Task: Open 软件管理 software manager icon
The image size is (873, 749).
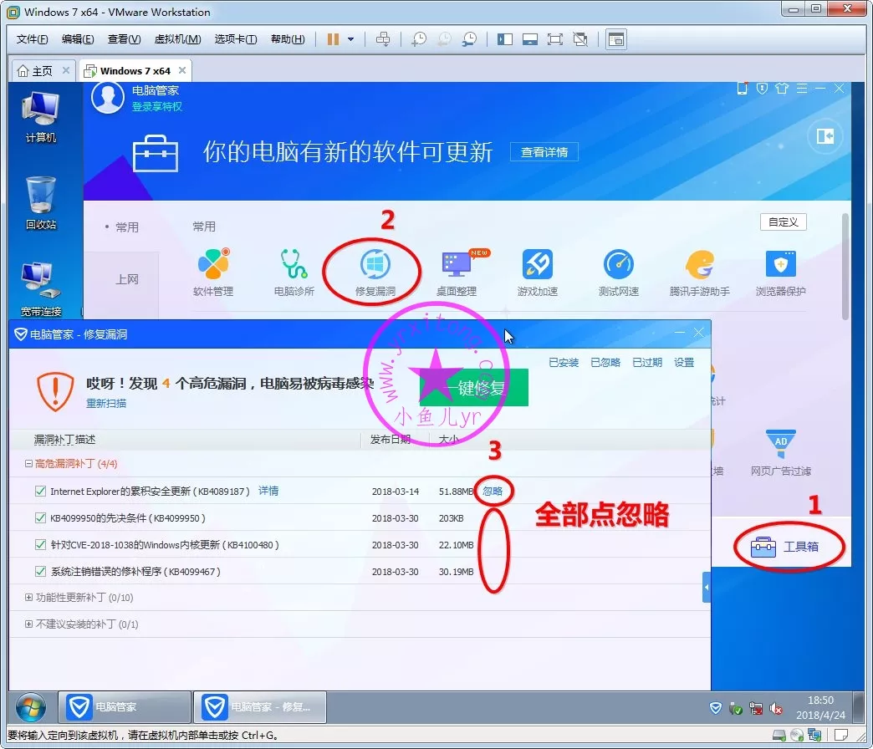Action: pyautogui.click(x=213, y=267)
